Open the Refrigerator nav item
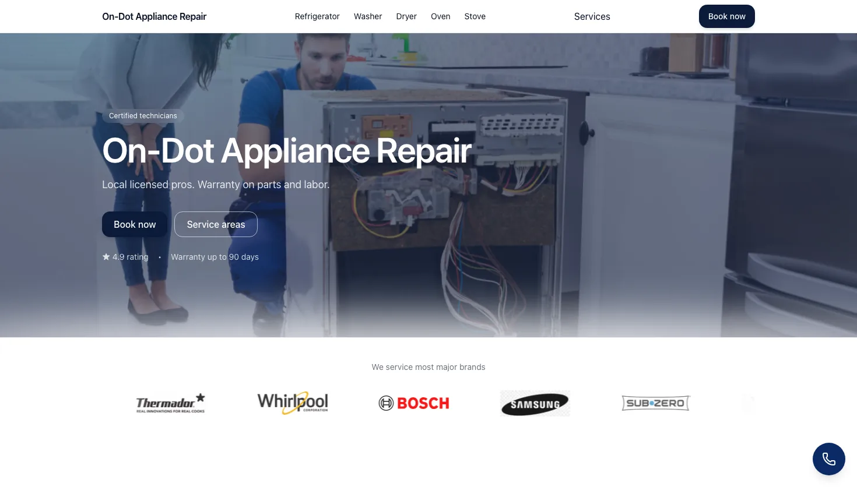 (317, 16)
